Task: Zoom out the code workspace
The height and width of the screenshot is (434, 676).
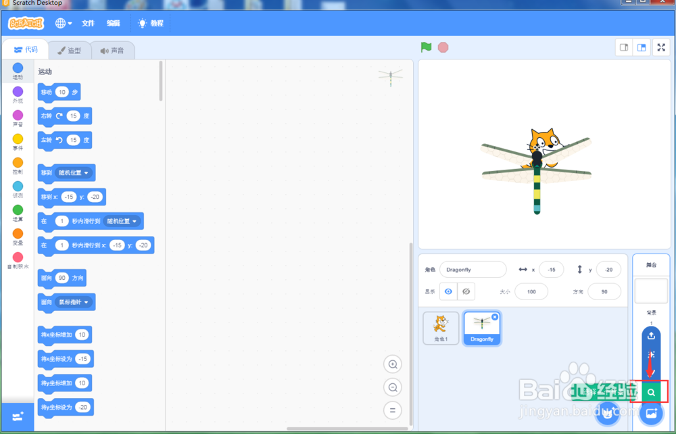Action: pyautogui.click(x=393, y=387)
